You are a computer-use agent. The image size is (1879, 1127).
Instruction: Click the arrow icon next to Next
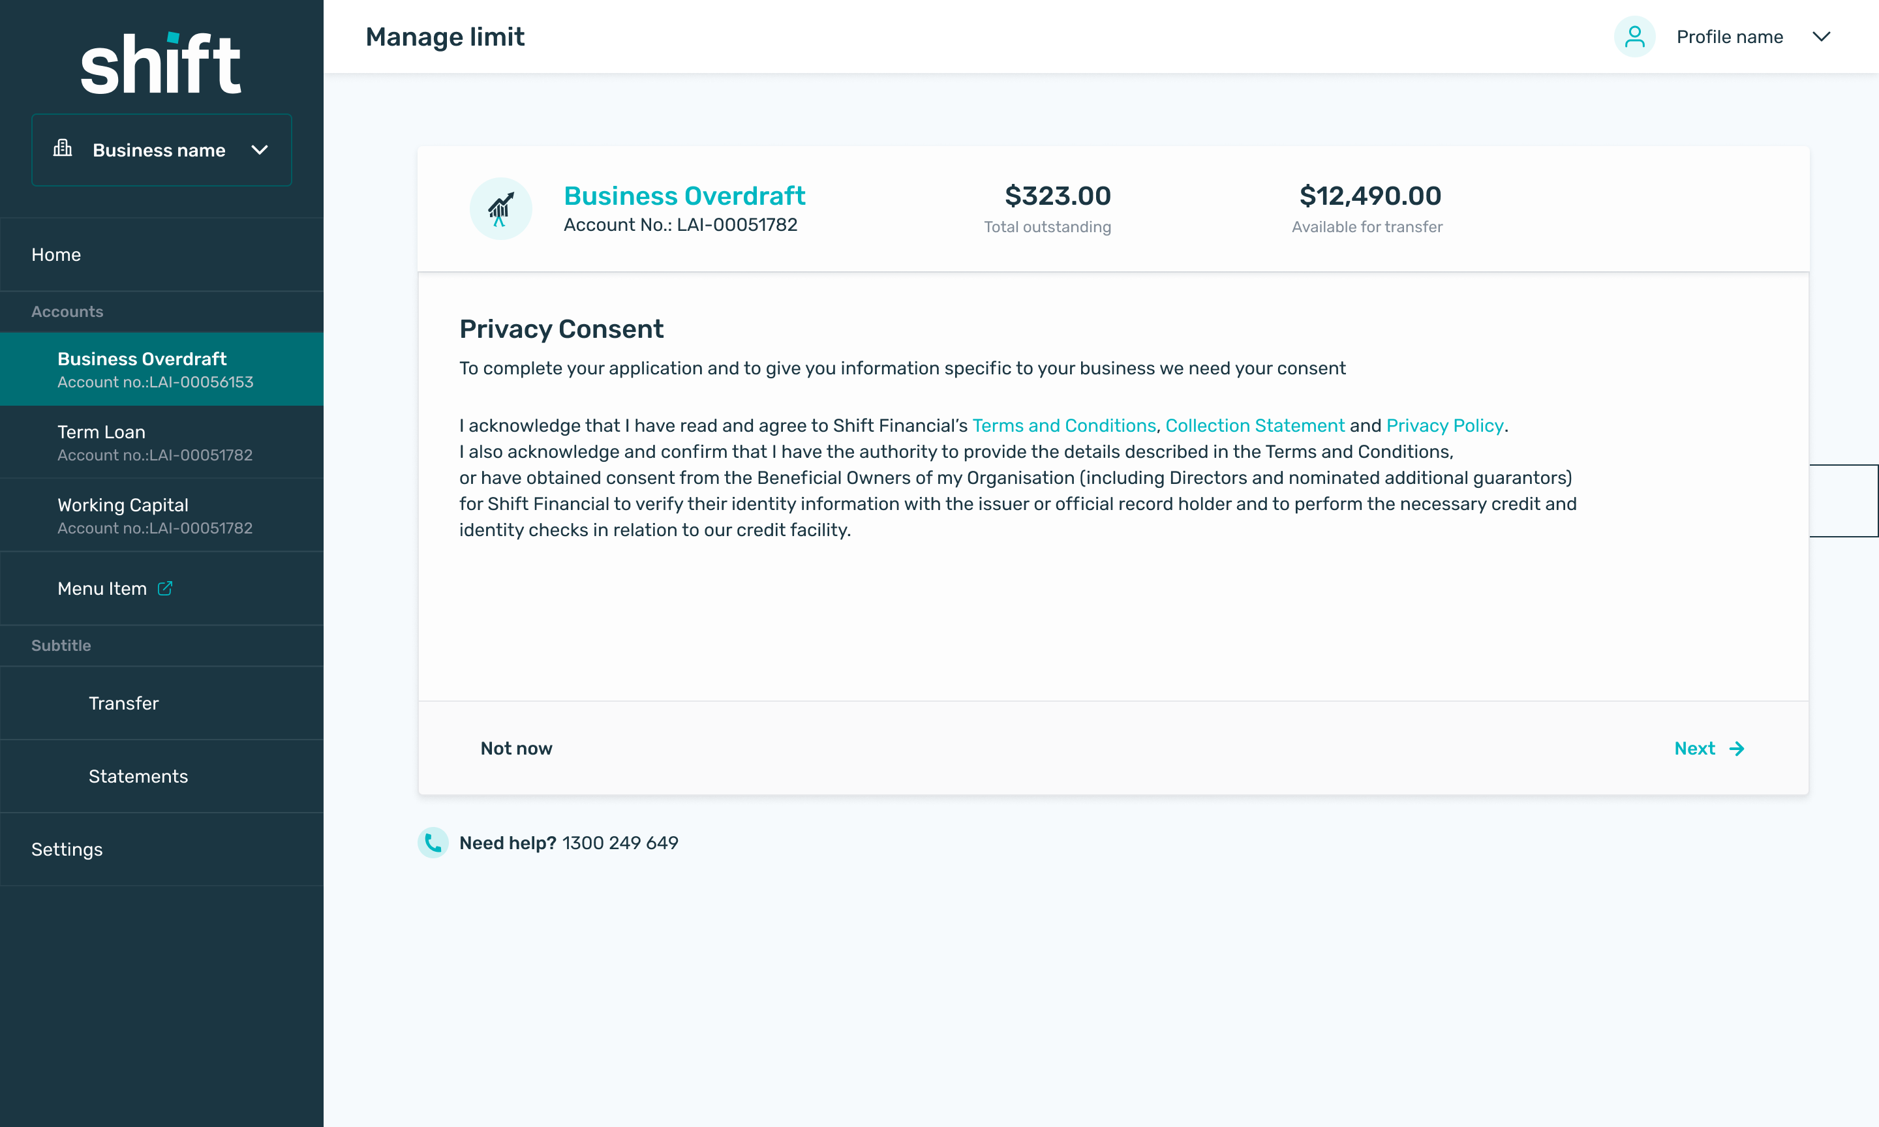point(1737,749)
